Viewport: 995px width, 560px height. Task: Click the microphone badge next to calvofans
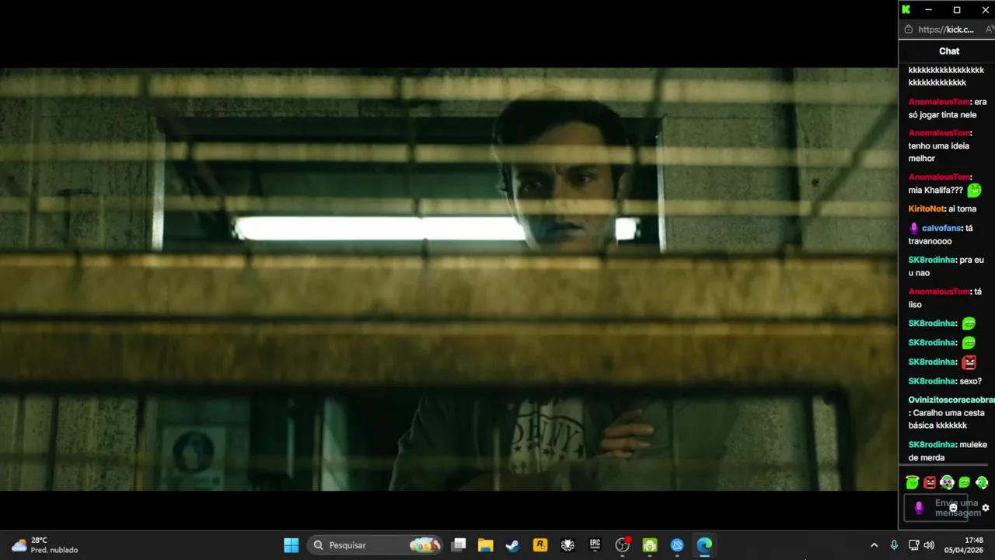(913, 228)
